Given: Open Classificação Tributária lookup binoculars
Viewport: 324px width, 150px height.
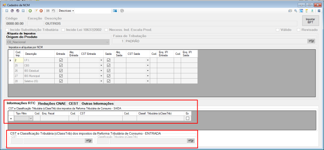Looking at the screenshot, I should (x=191, y=141).
